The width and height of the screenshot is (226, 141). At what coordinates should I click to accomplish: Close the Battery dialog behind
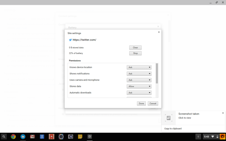pos(158,26)
